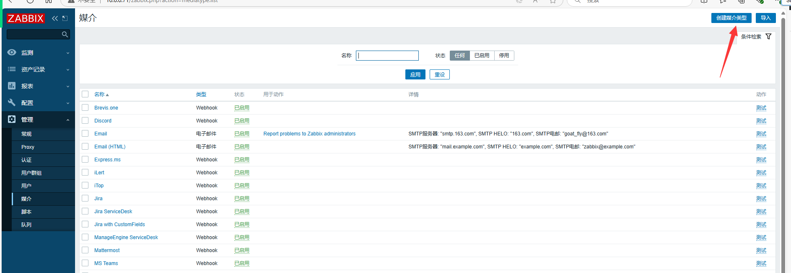Click the 报表 chart icon
This screenshot has height=273, width=791.
point(12,86)
